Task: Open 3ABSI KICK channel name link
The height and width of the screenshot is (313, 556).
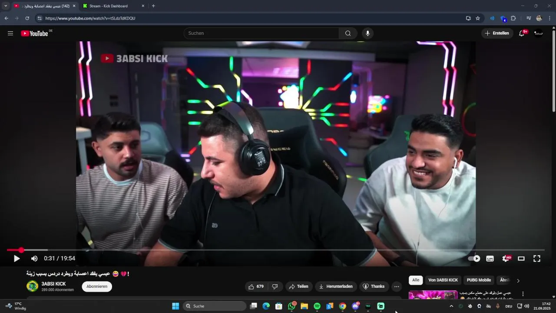Action: (53, 284)
